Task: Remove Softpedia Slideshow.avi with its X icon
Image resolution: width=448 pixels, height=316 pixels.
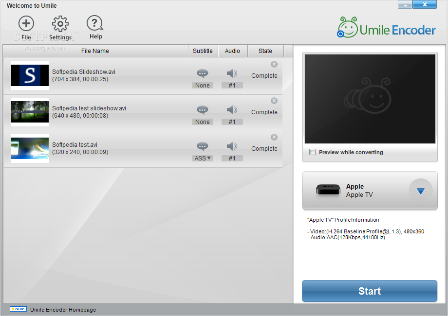Action: 274,64
